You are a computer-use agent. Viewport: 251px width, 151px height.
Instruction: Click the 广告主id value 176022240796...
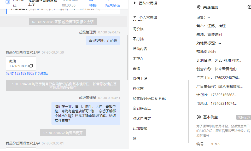tap(227, 78)
